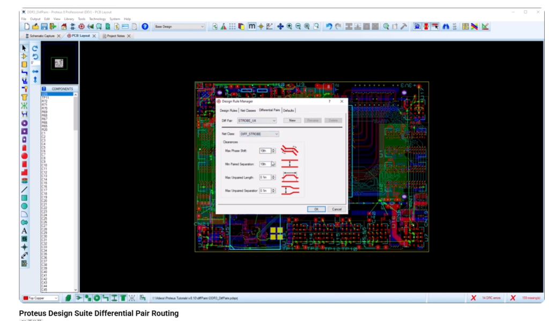Click the binoculars search icon

(x=446, y=27)
